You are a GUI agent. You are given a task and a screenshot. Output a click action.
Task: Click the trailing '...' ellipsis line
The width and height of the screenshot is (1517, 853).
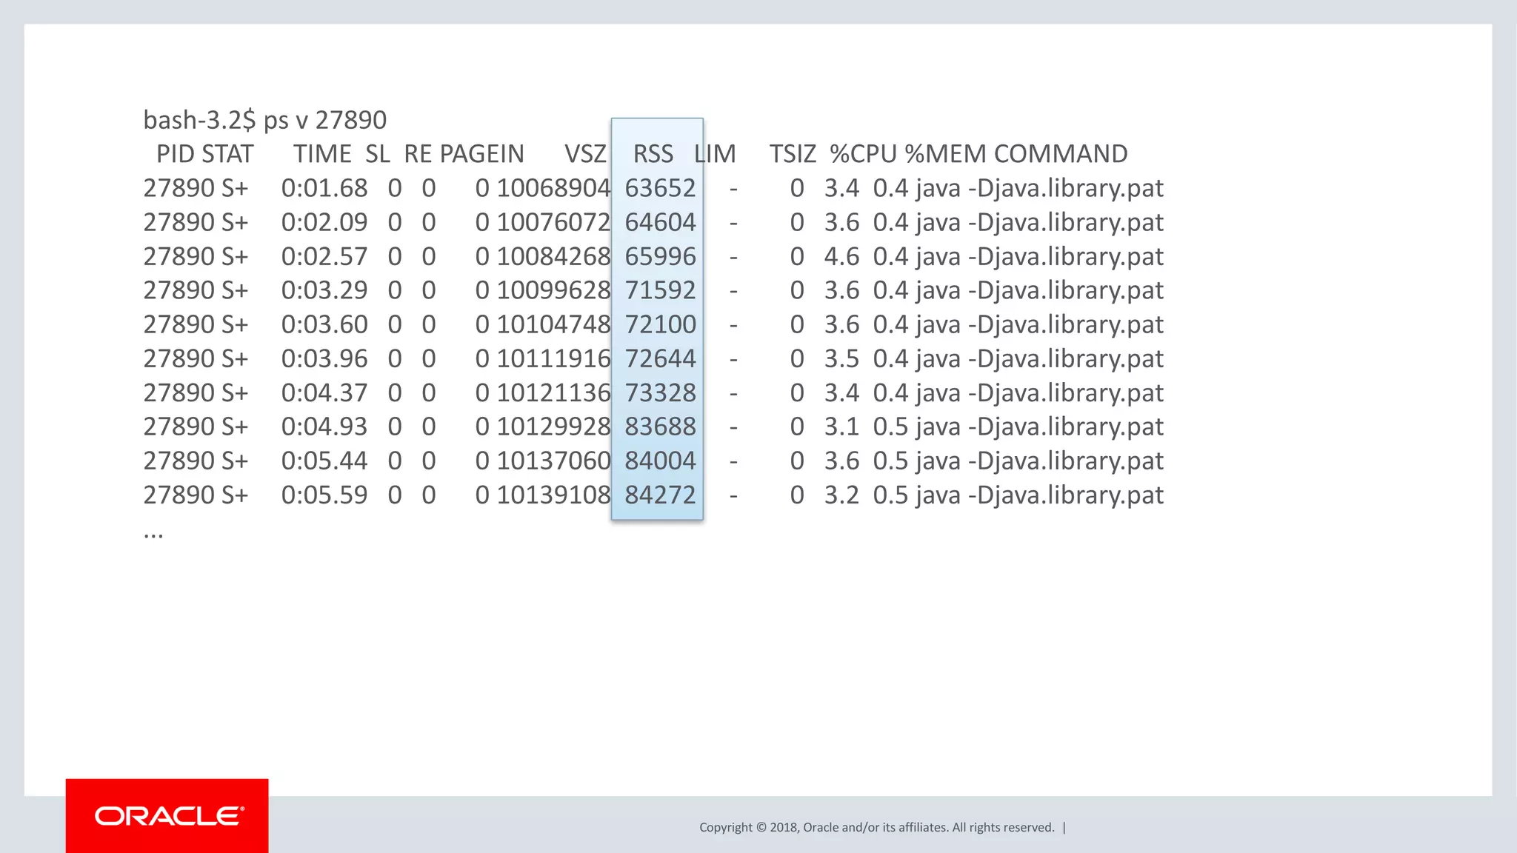153,535
